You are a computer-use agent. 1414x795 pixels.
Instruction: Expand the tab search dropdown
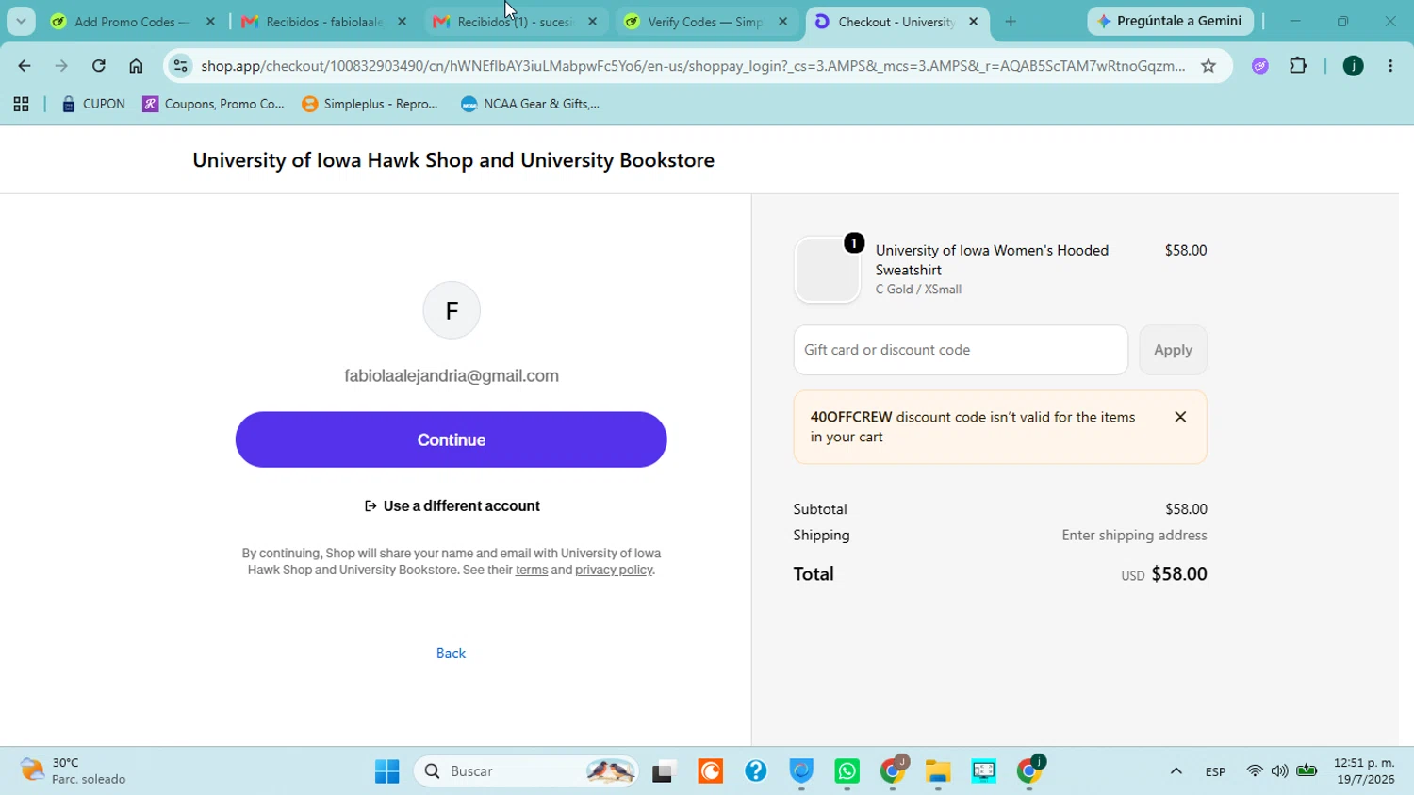coord(21,22)
